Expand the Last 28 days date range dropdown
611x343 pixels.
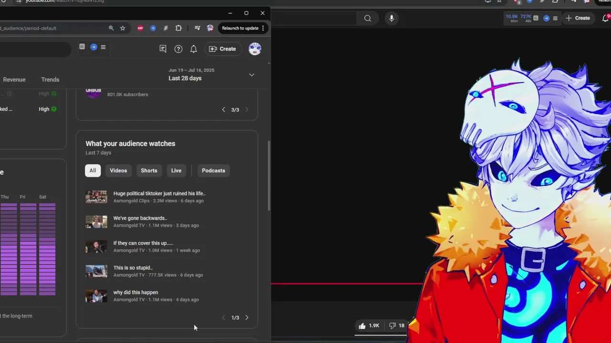pos(252,75)
